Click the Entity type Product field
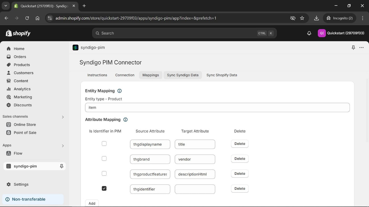The width and height of the screenshot is (369, 207). 217,108
